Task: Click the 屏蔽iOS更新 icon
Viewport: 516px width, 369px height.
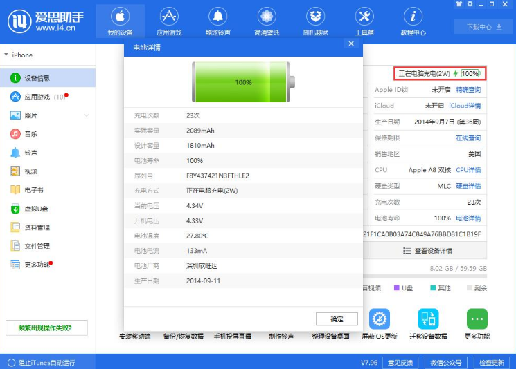Action: 380,319
